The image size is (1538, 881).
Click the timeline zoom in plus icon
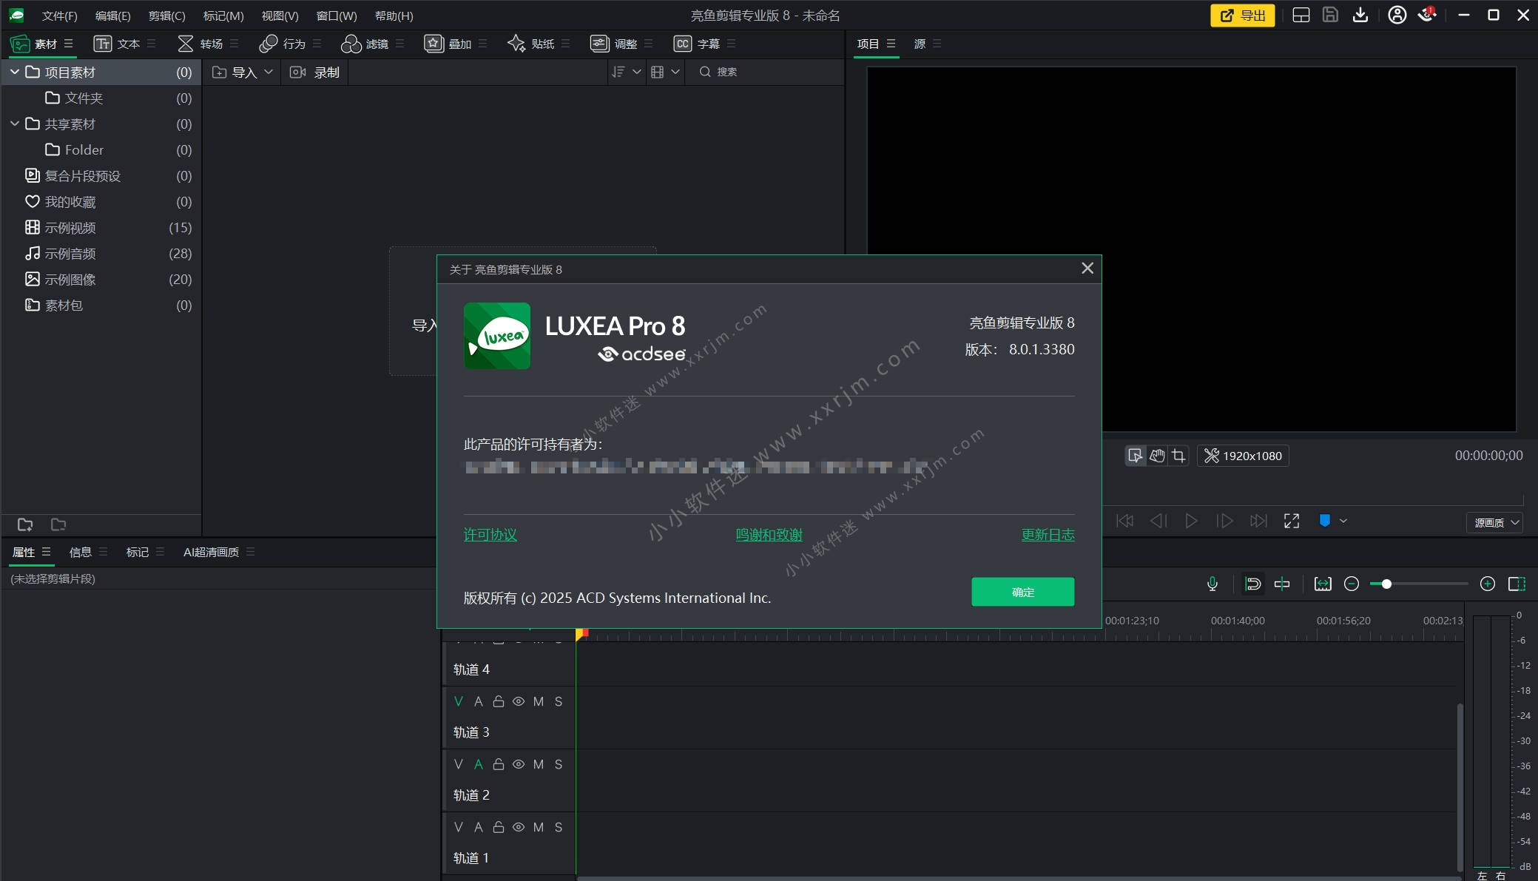click(1488, 584)
